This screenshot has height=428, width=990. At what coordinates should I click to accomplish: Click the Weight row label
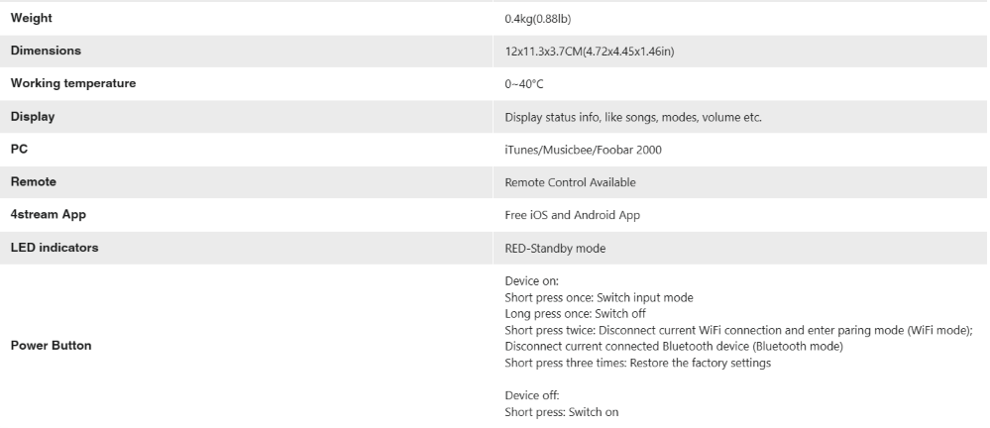click(x=32, y=19)
